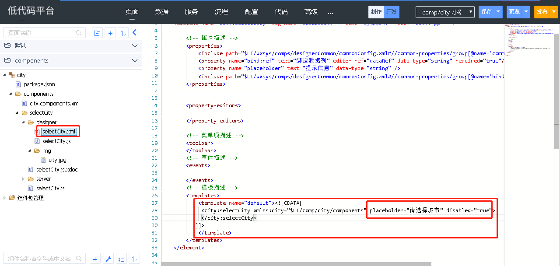Collapse the left sidebar with the blue chevron
The image size is (560, 266).
coord(135,33)
